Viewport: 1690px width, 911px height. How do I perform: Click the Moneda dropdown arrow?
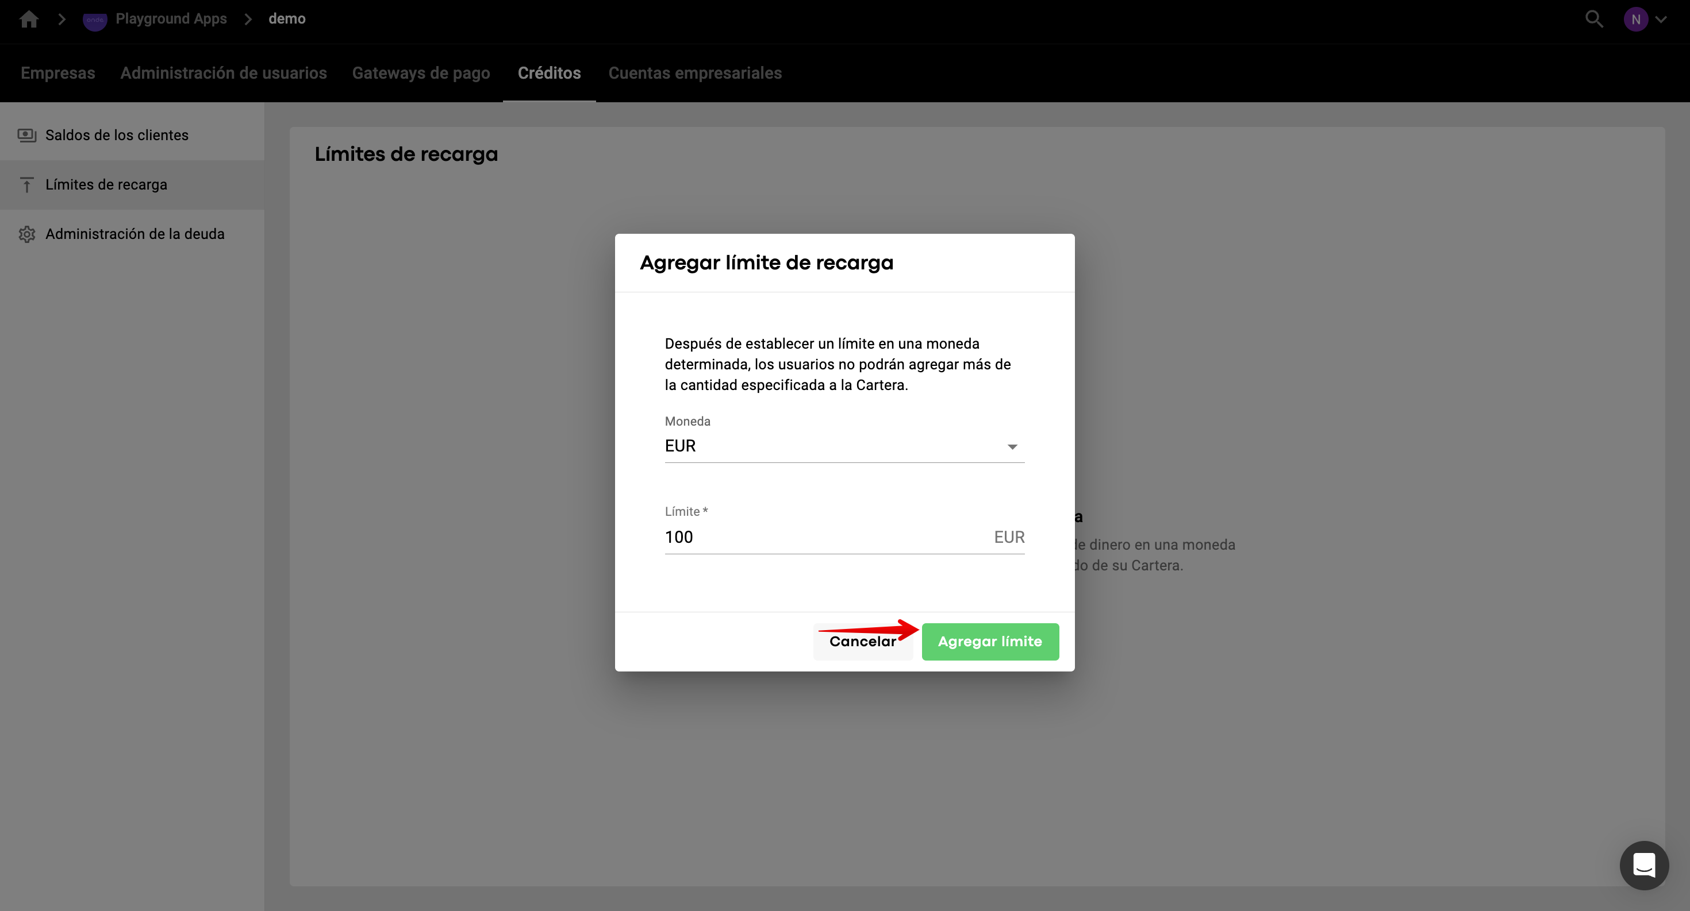click(x=1012, y=447)
